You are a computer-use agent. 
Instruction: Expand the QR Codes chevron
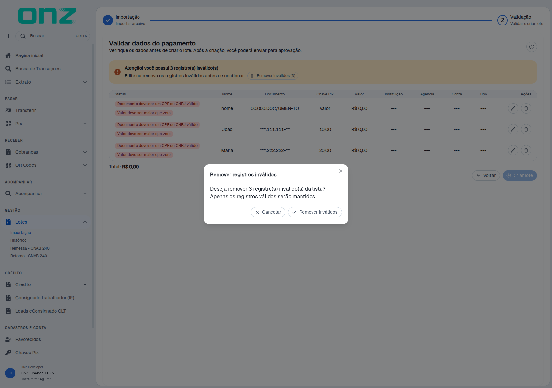[85, 165]
